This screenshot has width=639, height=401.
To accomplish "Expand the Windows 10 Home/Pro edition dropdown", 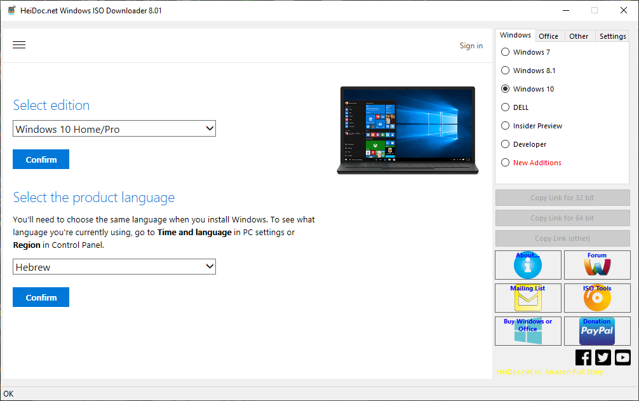I will 114,129.
